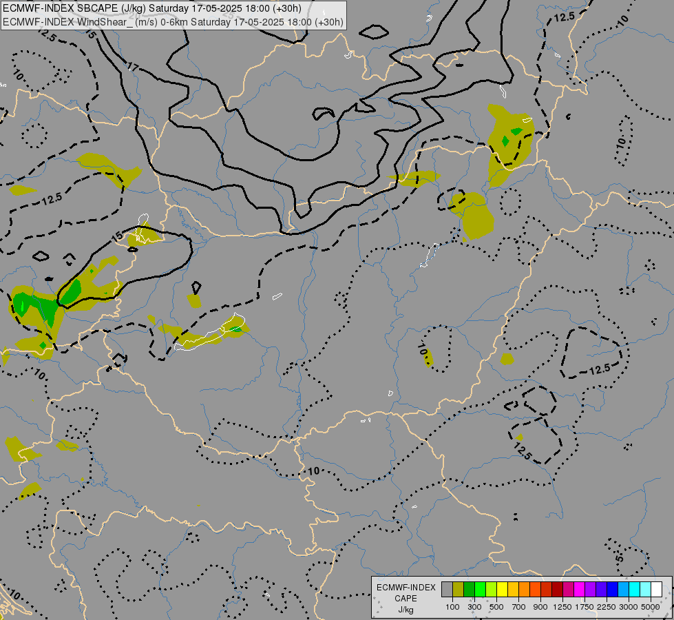Select the bright green CAPE legend swatch
This screenshot has height=620, width=674.
point(480,590)
